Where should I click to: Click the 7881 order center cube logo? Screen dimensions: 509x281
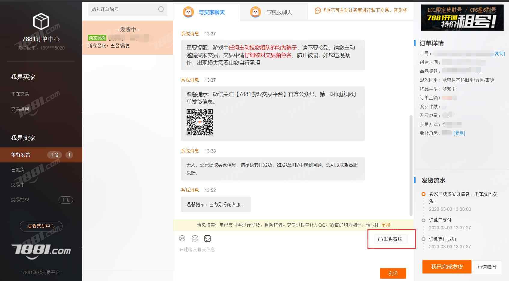coord(41,21)
